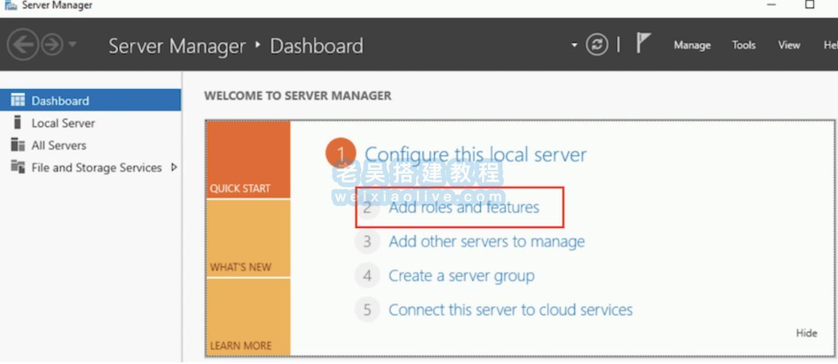Click the All Servers icon

18,145
